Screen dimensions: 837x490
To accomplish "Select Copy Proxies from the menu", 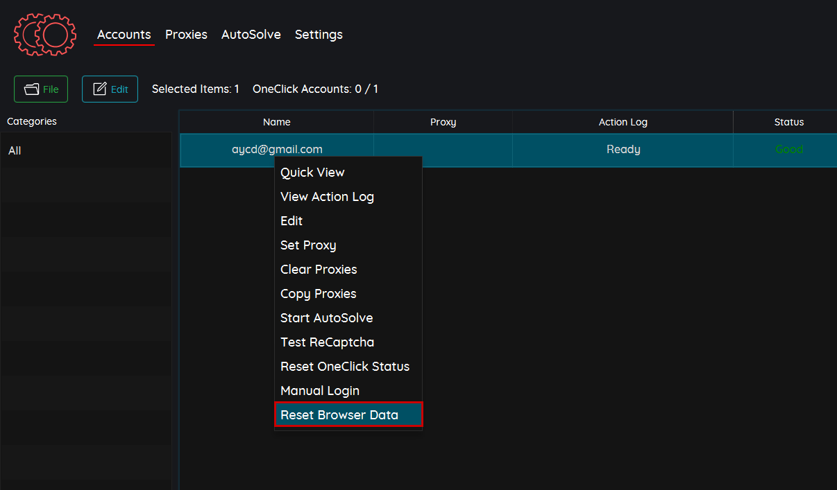I will coord(318,294).
